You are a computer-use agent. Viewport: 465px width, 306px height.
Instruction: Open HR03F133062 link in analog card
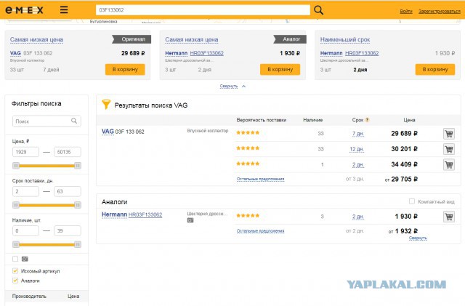coord(206,53)
